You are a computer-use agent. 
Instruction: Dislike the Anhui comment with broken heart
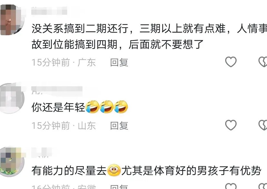coord(263,186)
